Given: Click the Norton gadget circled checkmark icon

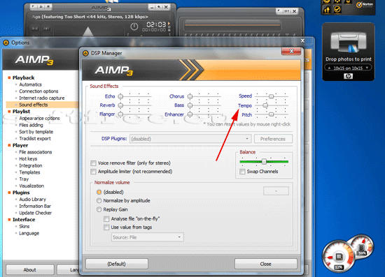Looking at the screenshot, I should click(x=337, y=10).
